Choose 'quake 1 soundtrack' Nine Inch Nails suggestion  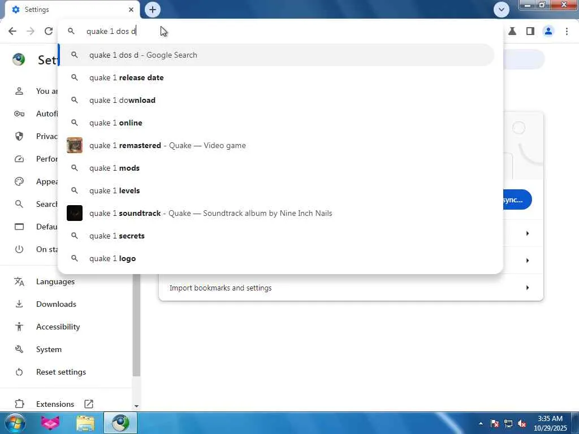277,213
